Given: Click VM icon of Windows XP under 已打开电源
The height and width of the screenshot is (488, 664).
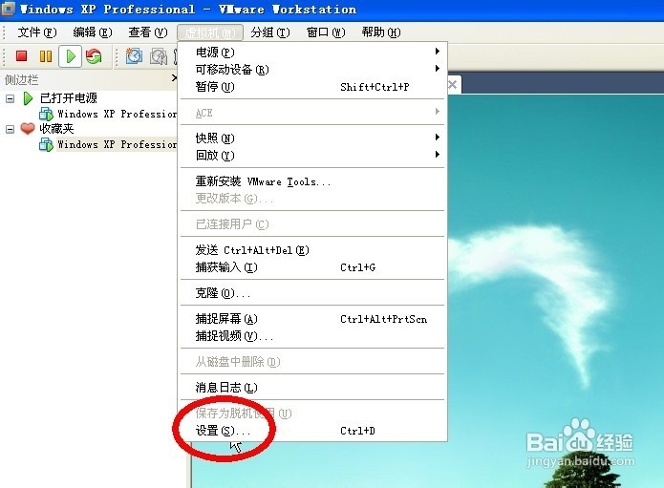Looking at the screenshot, I should point(46,114).
